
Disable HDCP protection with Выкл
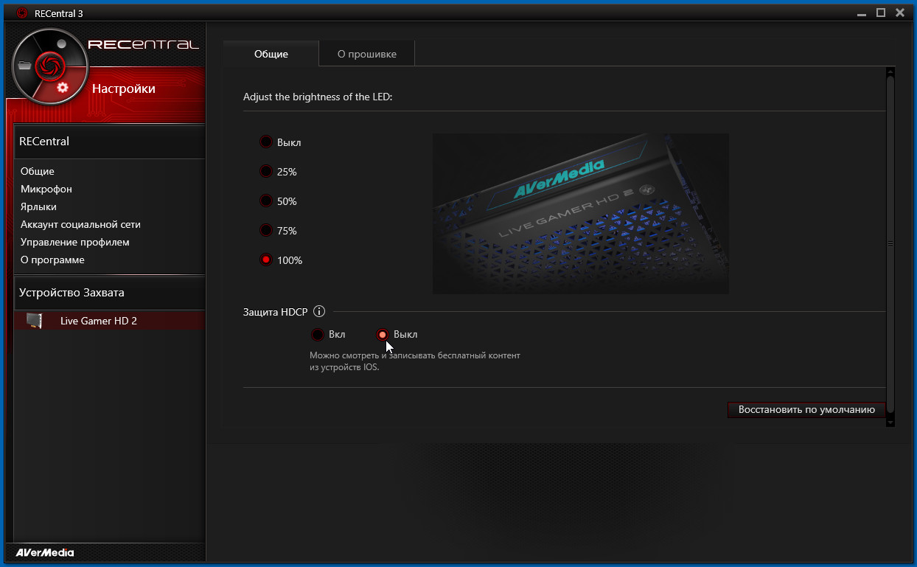point(383,334)
